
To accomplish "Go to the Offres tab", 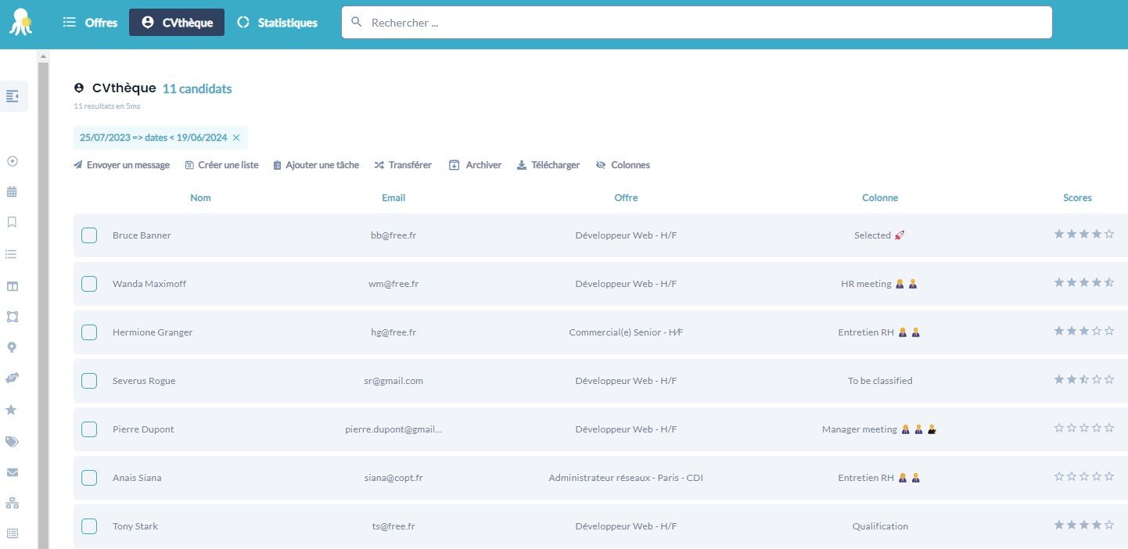I will [x=90, y=23].
